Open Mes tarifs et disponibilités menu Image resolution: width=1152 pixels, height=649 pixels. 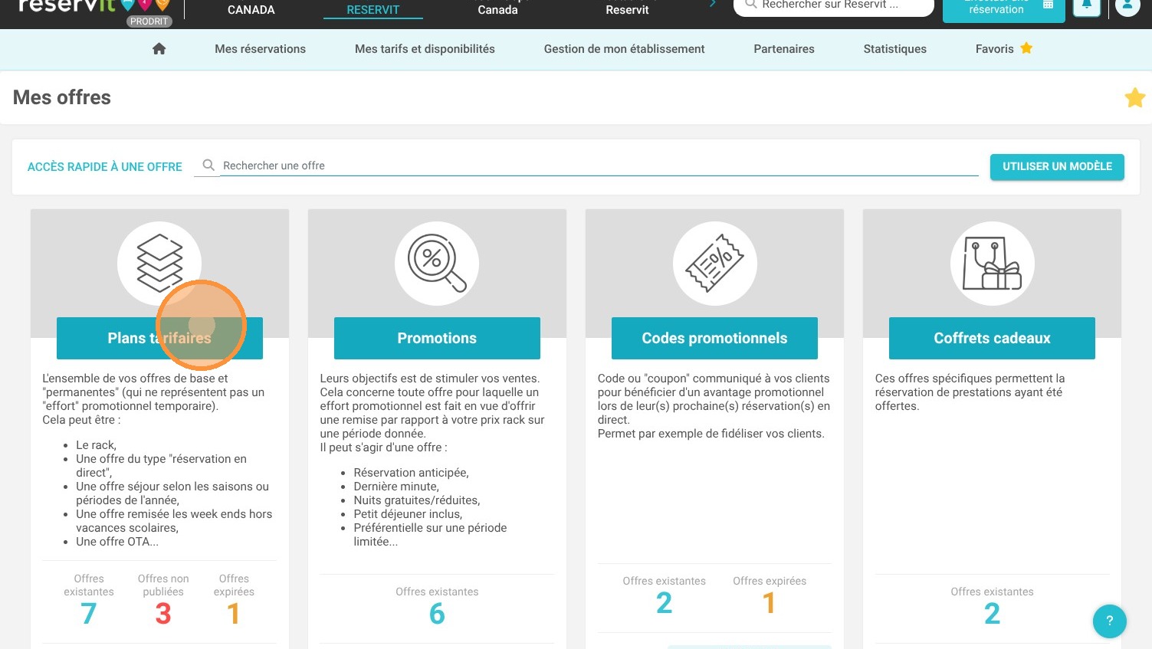(x=425, y=49)
